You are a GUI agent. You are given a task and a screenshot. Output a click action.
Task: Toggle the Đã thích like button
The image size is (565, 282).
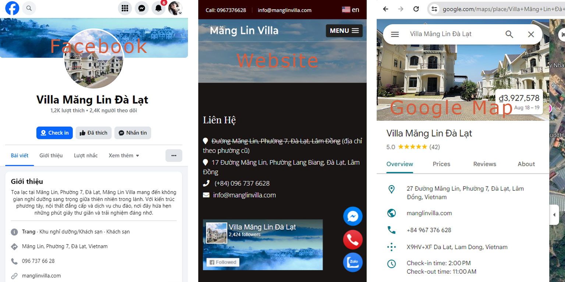pyautogui.click(x=93, y=133)
